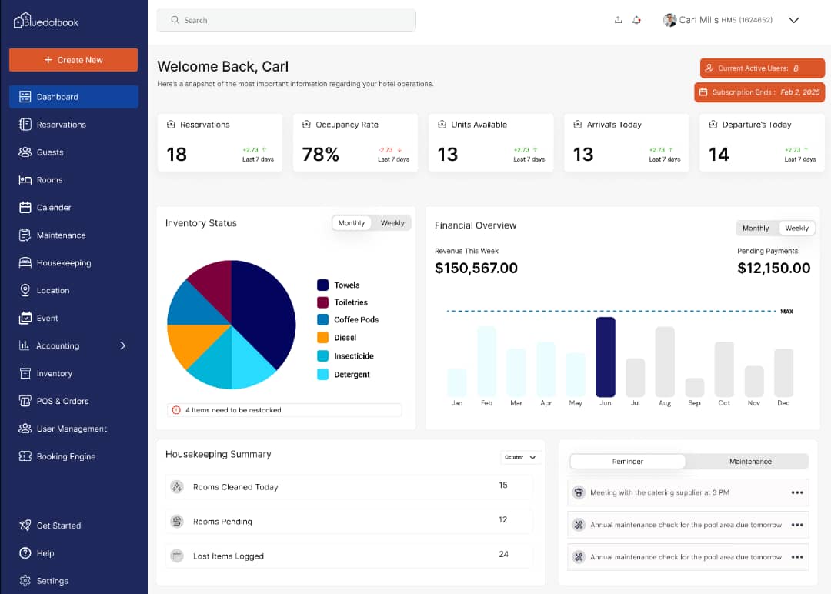Click the Guests sidebar icon
Screen dimensions: 831x594
[25, 152]
